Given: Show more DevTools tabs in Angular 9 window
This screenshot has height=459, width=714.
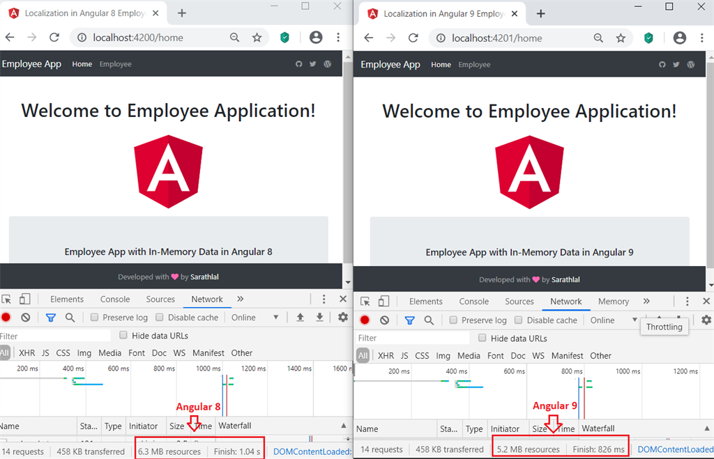Looking at the screenshot, I should click(x=646, y=301).
